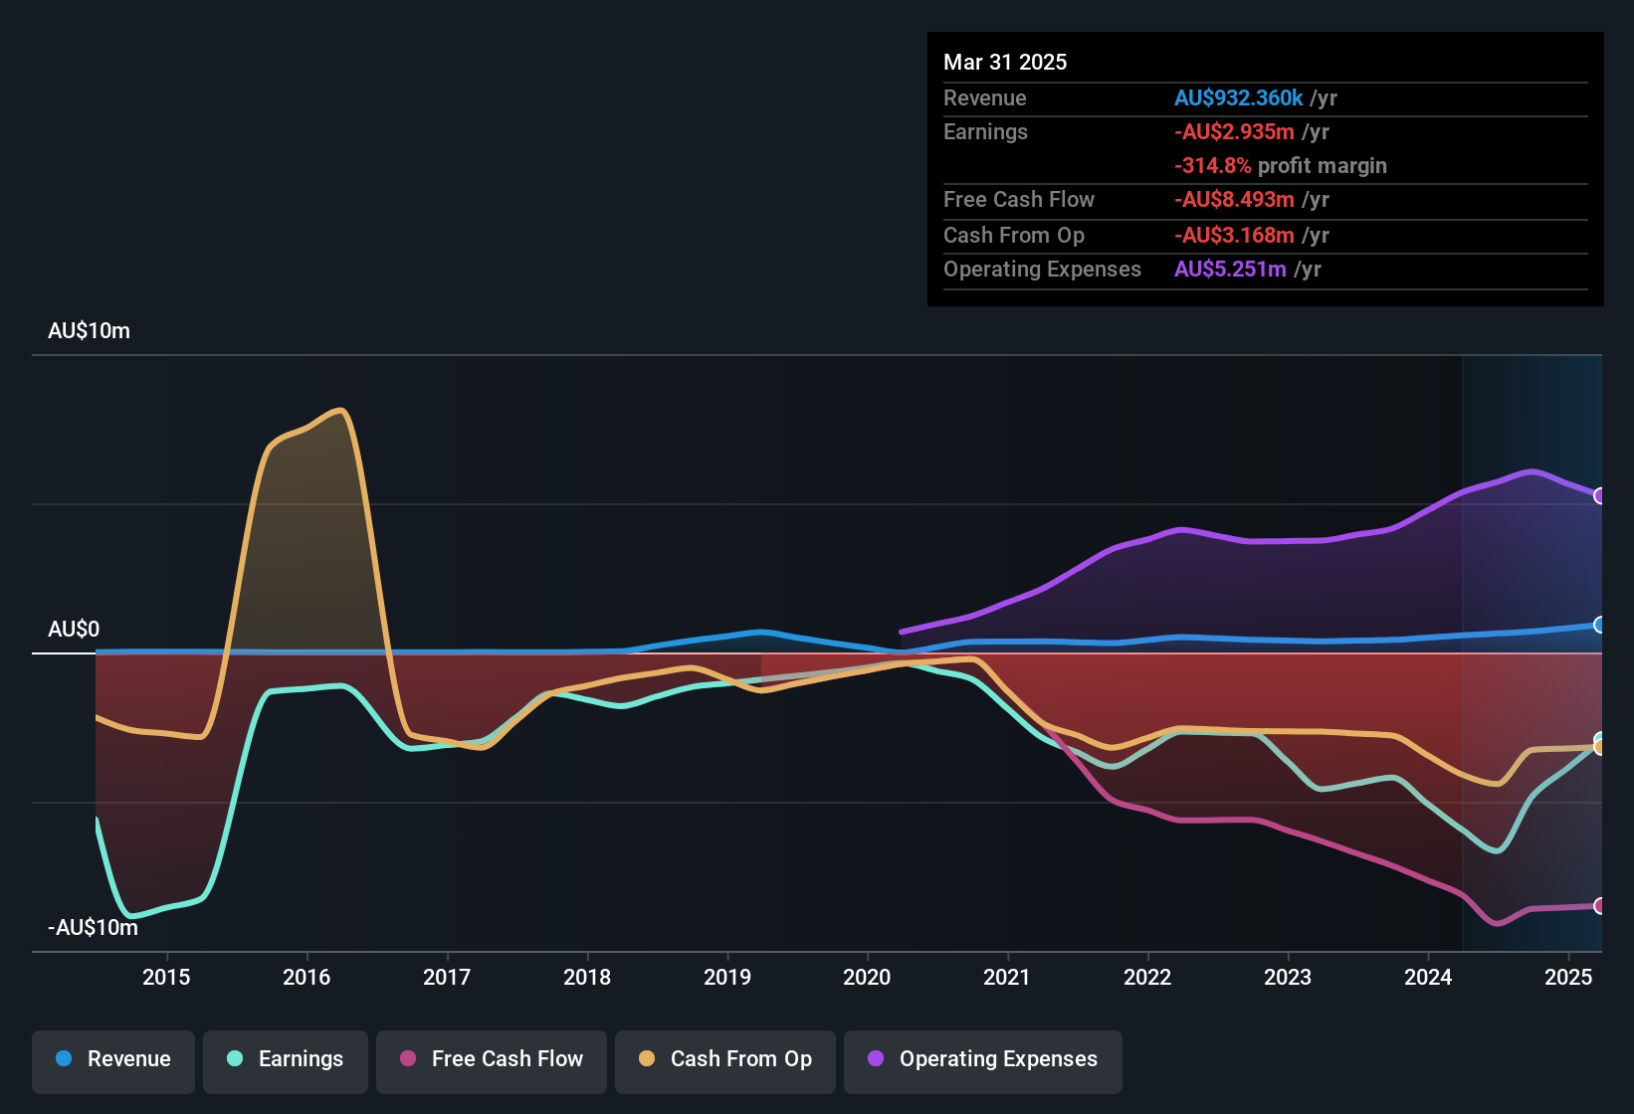Click the 2022 x-axis label
Image resolution: width=1634 pixels, height=1114 pixels.
[x=1147, y=977]
